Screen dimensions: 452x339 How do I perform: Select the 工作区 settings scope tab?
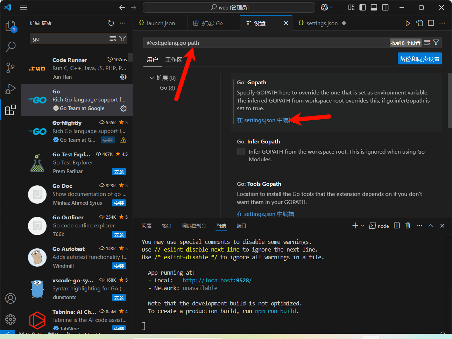click(x=174, y=59)
